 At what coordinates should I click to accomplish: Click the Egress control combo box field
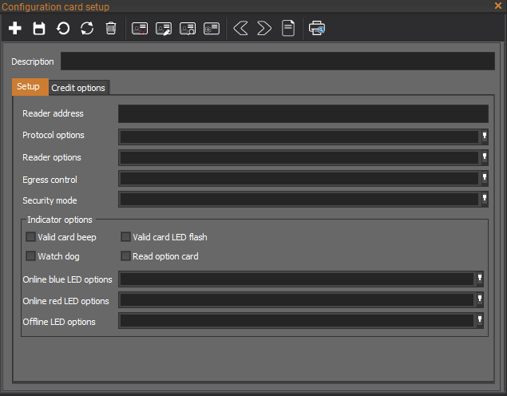click(303, 179)
